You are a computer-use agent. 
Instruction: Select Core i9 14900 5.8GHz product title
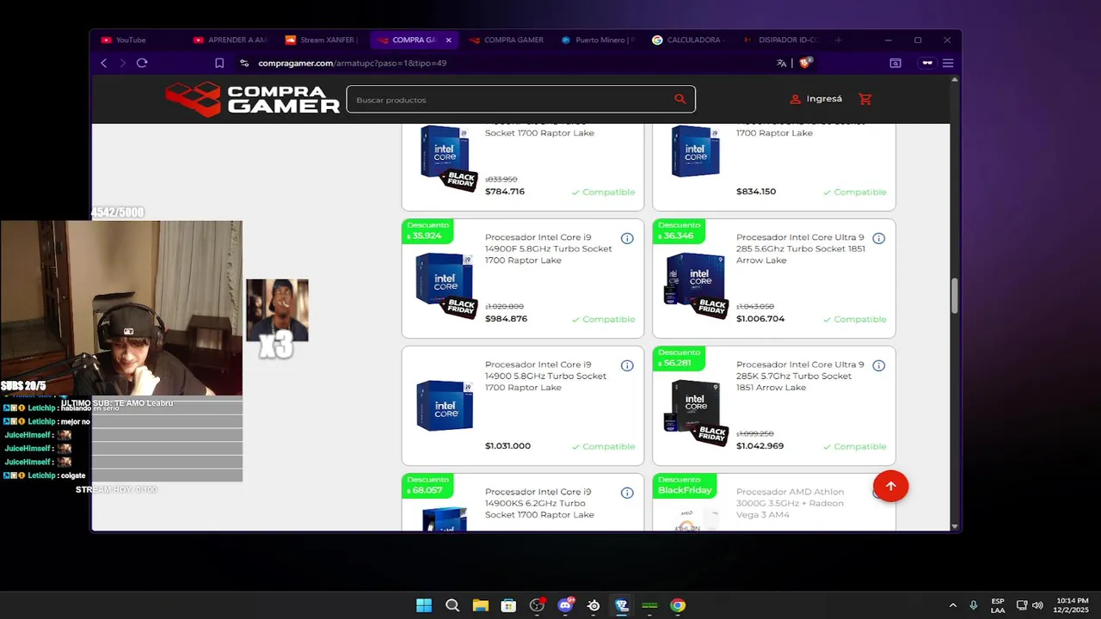point(545,376)
